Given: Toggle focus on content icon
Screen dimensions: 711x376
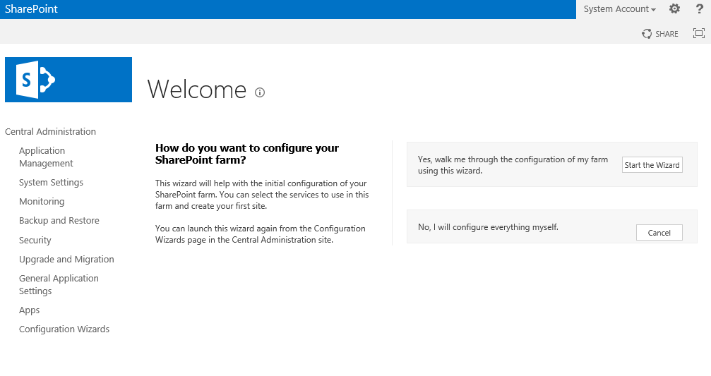Looking at the screenshot, I should pos(699,33).
